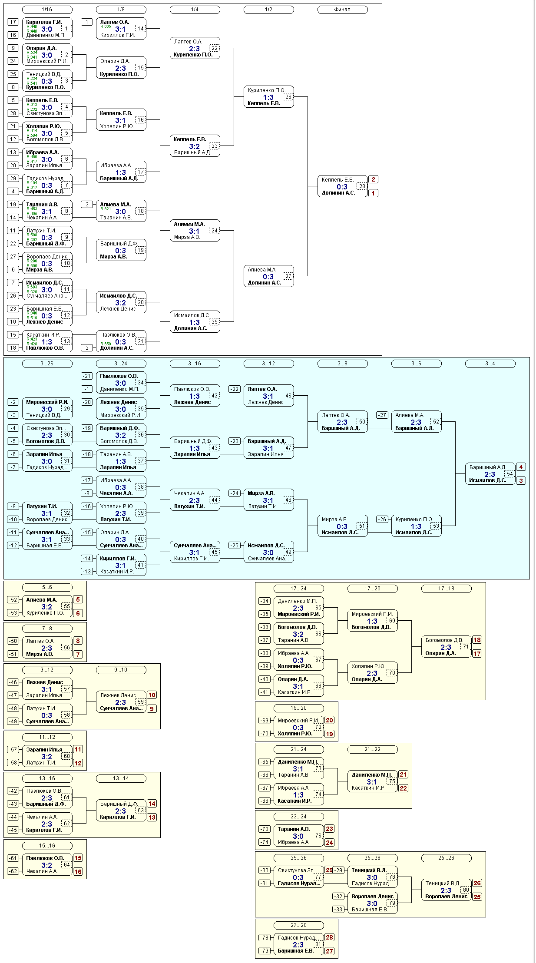The image size is (536, 963).
Task: Click rating "R:621" under Алиева М.А.
Action: click(106, 209)
